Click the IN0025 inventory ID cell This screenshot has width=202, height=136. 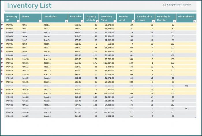(x=10, y=116)
